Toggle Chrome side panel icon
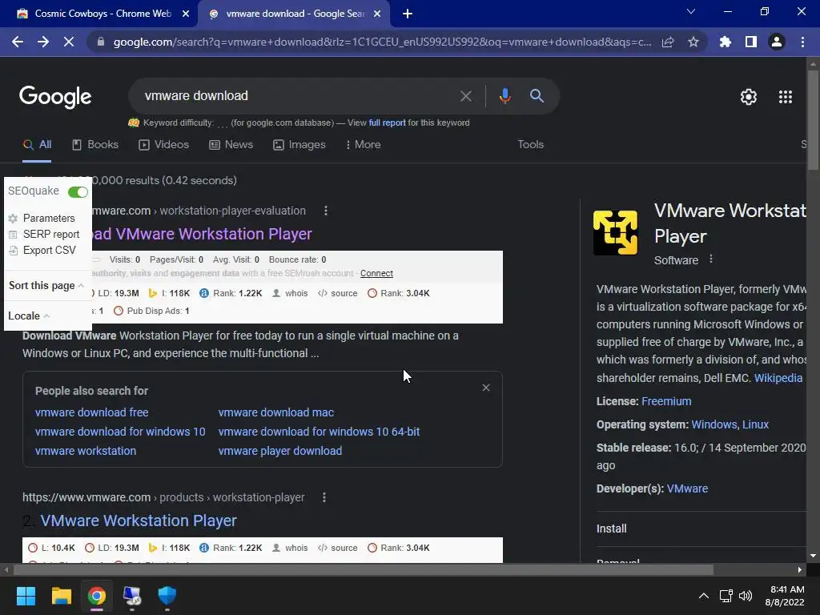The height and width of the screenshot is (615, 820). (751, 42)
